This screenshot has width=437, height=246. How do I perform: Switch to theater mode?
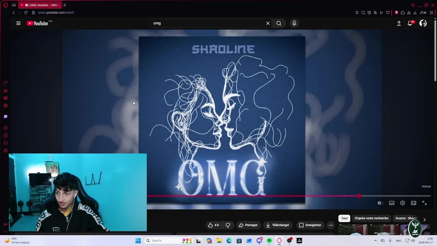coord(413,203)
